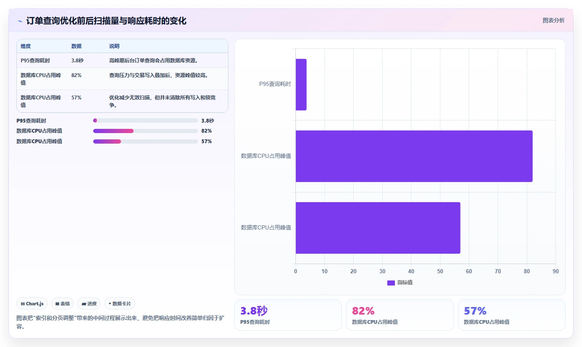Viewport: 582px width, 347px height.
Task: Click the Chart.js chip
Action: (32, 304)
